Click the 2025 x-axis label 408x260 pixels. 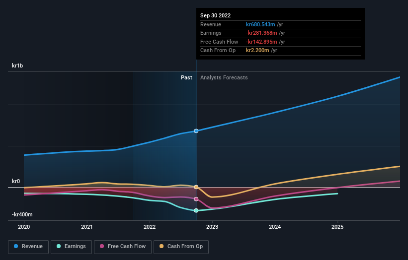tap(337, 227)
